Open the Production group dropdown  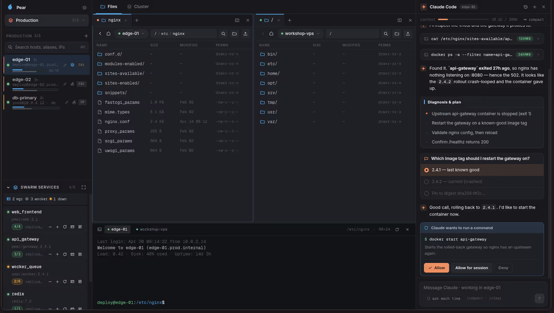pyautogui.click(x=46, y=20)
